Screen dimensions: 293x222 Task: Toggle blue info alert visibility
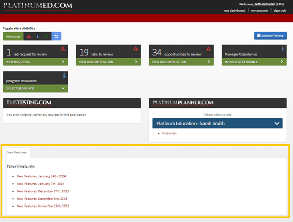38,36
